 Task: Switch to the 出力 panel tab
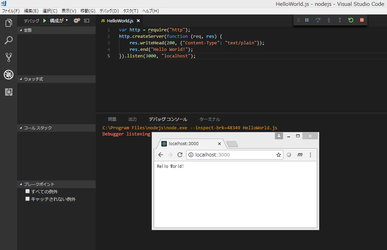point(132,119)
